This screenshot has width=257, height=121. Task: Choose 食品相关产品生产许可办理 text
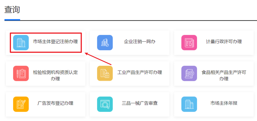pyautogui.click(x=224, y=76)
